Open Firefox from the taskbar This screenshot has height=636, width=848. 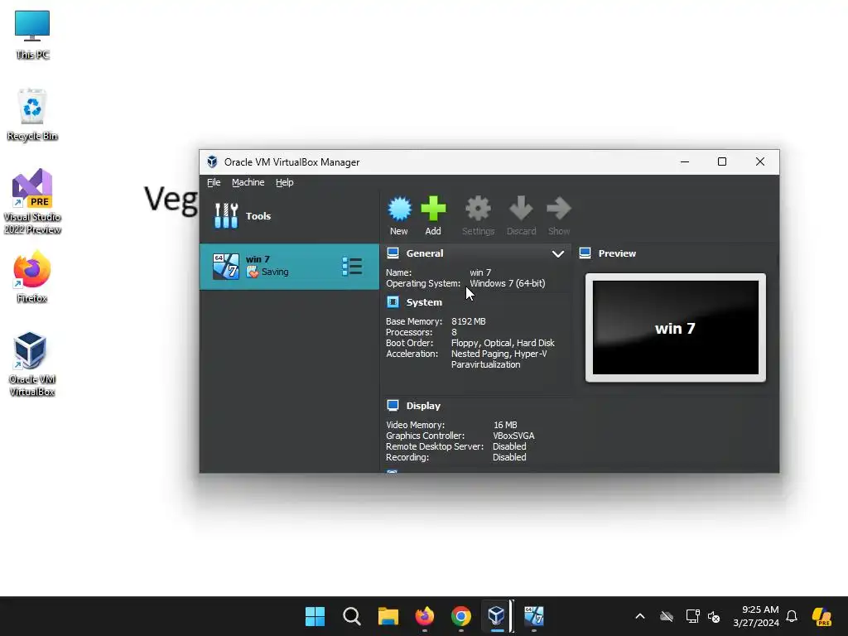(425, 616)
